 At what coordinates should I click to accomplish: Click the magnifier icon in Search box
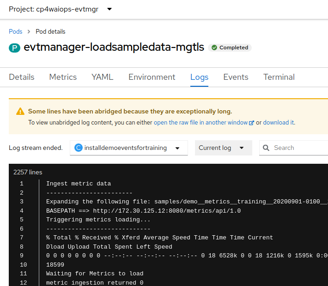tap(266, 148)
